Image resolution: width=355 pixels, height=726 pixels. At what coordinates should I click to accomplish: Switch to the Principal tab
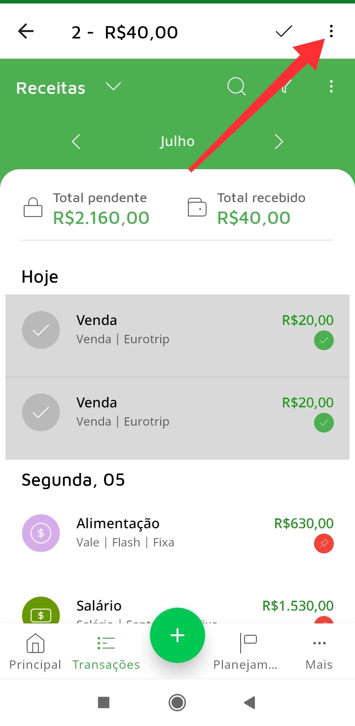[x=35, y=652]
